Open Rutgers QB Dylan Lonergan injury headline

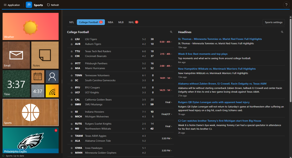click(x=213, y=102)
